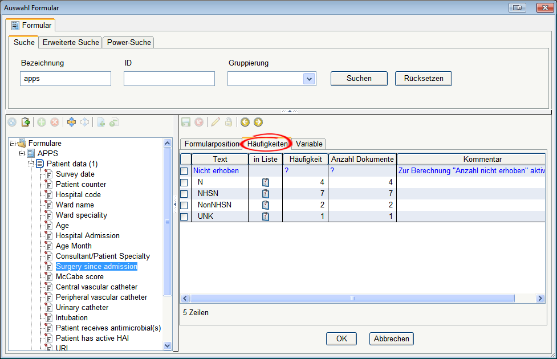Click the yellow left arrow navigation icon
This screenshot has width=557, height=359.
point(245,122)
